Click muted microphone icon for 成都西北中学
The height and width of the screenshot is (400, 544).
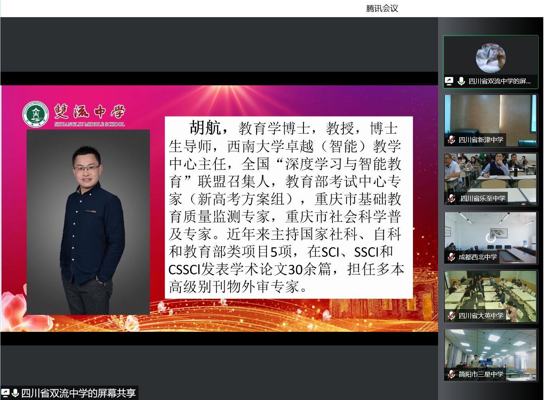coord(451,257)
